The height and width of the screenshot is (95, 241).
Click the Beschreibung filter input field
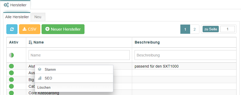coord(185,55)
